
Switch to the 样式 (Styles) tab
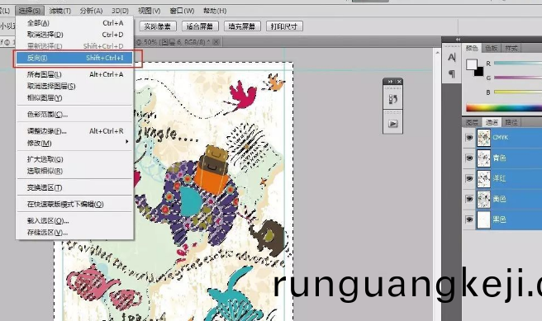click(x=511, y=49)
